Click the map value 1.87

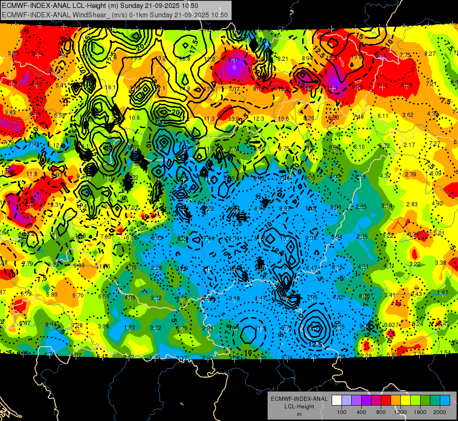coord(443,292)
